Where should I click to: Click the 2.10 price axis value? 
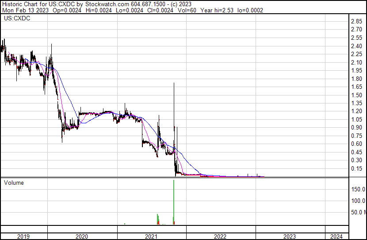tap(357, 62)
